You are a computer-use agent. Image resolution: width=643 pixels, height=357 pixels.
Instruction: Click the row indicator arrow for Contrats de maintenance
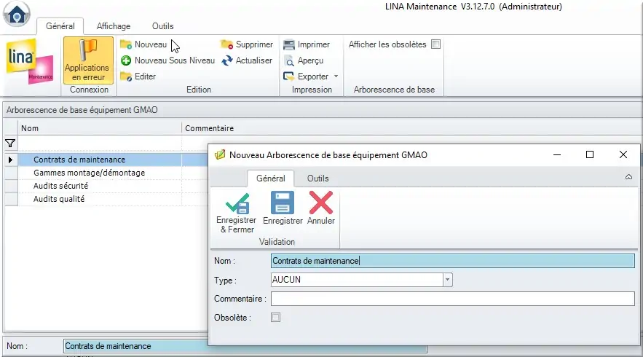pyautogui.click(x=10, y=160)
